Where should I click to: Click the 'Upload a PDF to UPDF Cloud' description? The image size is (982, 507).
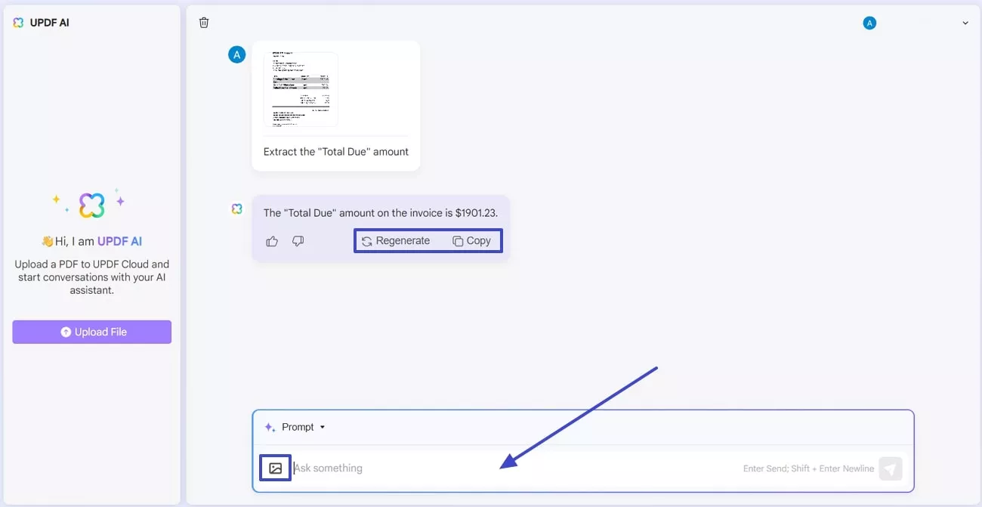pos(92,277)
